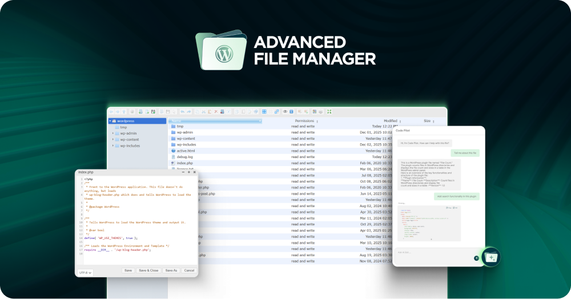Collapse the wordpress root tree node

tap(110, 121)
